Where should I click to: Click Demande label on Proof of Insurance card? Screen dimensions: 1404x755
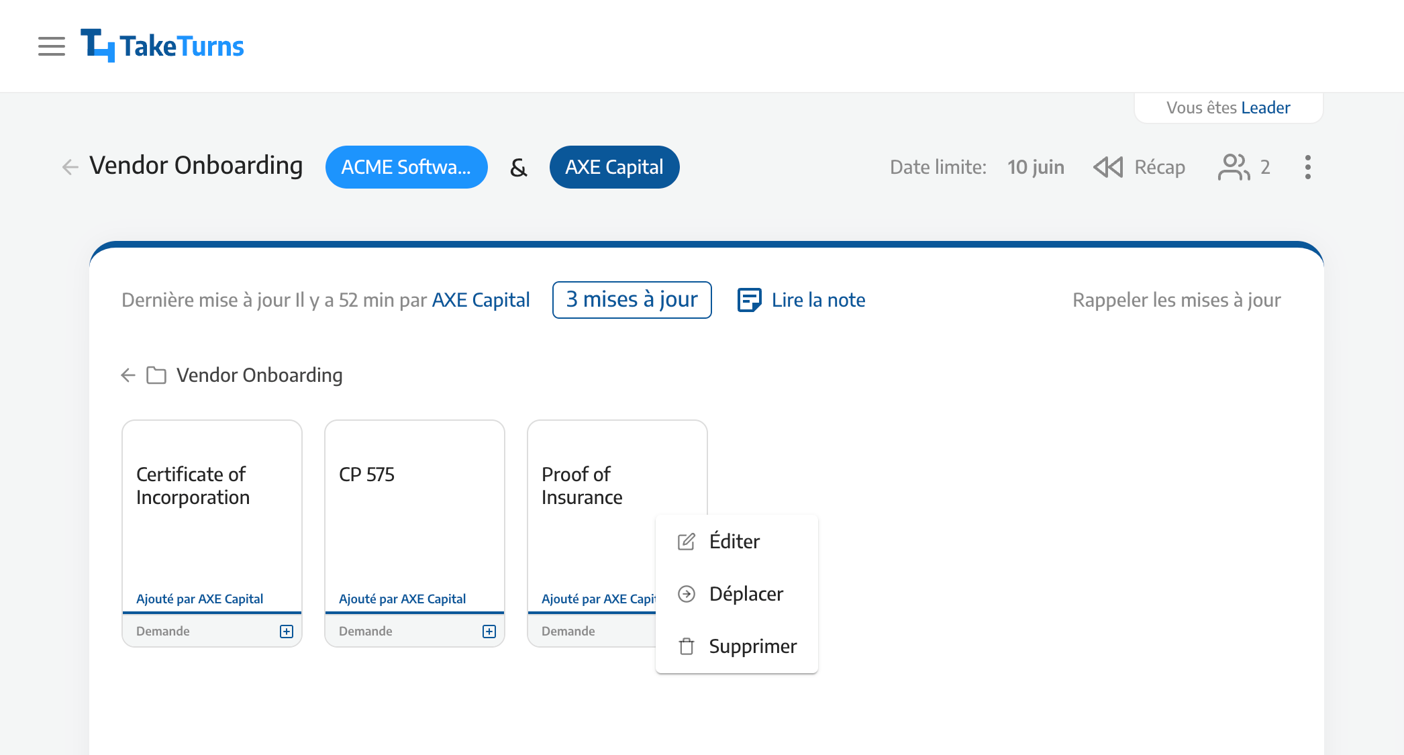(x=568, y=632)
